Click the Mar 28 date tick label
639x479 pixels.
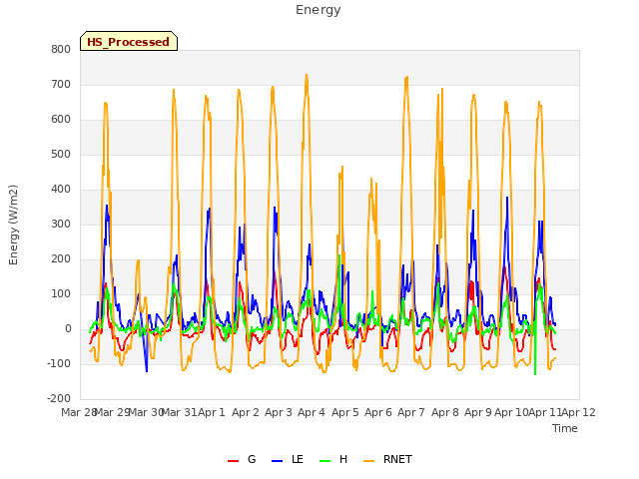coord(78,412)
